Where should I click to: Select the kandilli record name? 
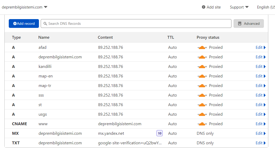pyautogui.click(x=45, y=67)
